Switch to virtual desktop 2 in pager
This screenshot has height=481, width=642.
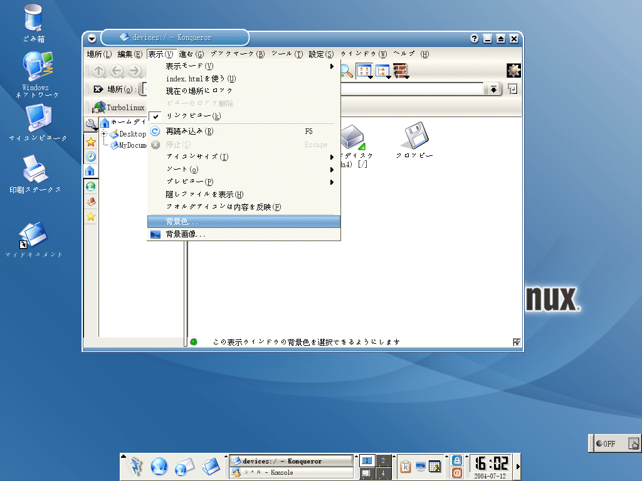[x=383, y=460]
